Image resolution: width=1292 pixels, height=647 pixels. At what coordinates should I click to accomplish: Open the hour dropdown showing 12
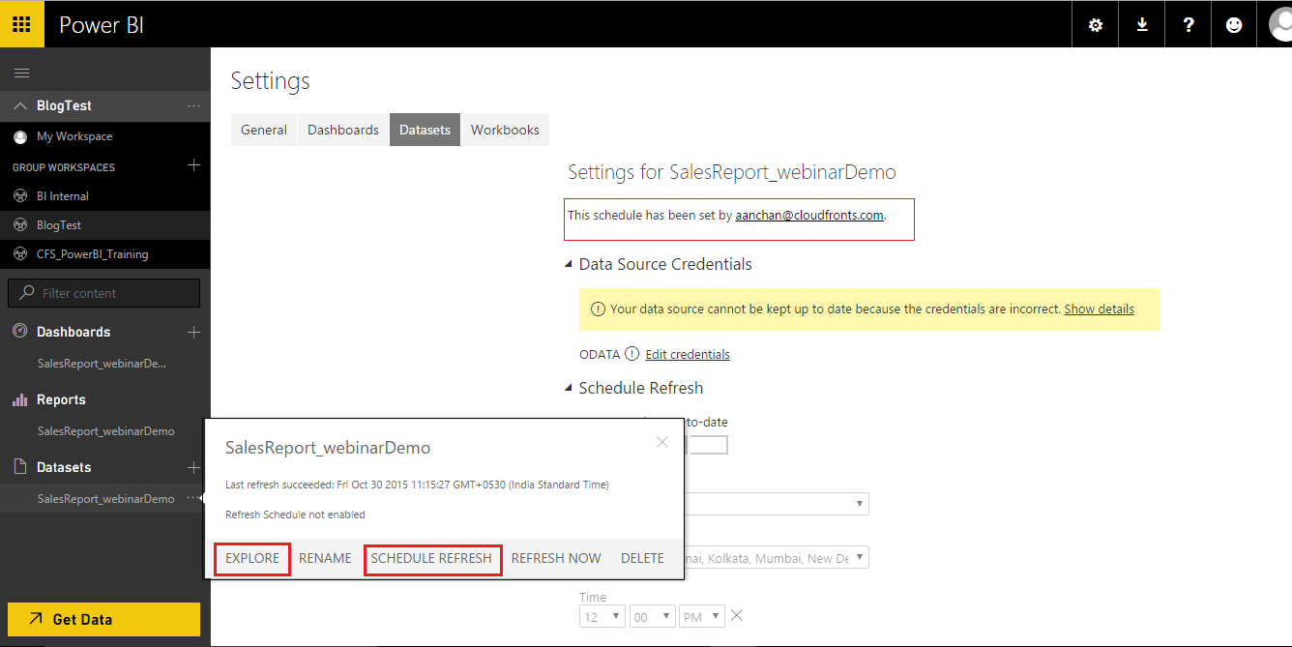point(602,616)
